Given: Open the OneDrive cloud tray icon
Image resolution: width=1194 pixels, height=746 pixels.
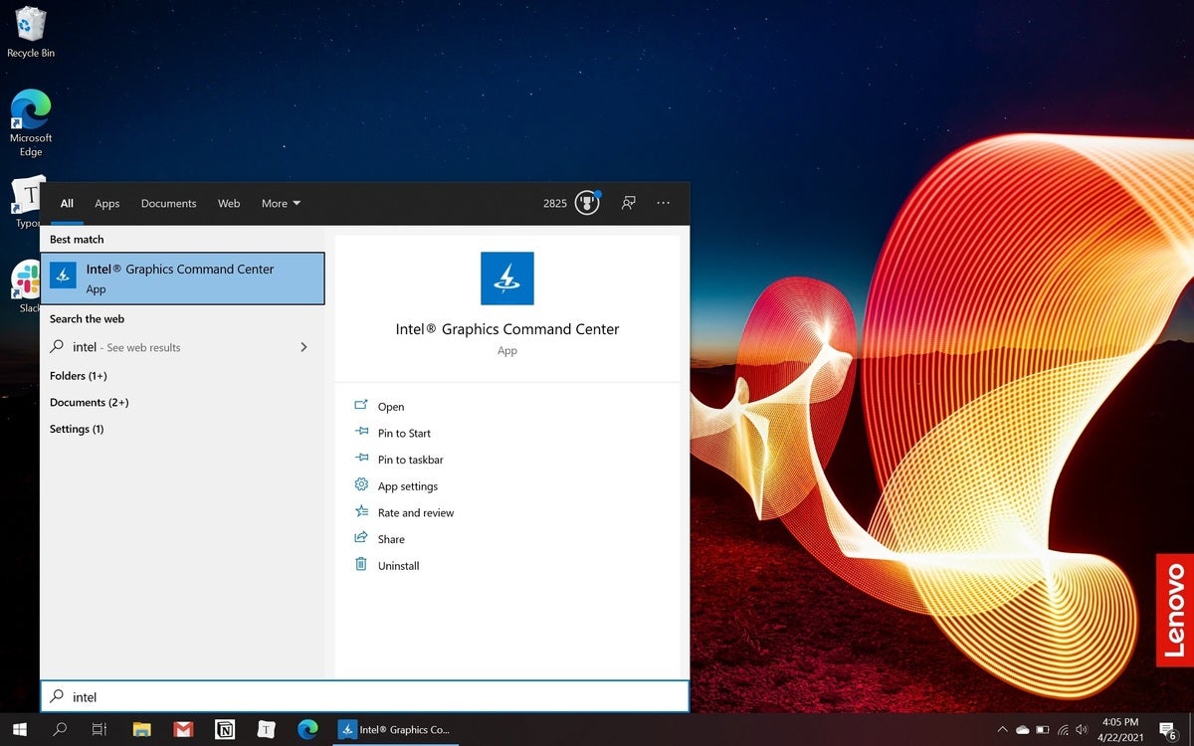Looking at the screenshot, I should tap(1022, 730).
